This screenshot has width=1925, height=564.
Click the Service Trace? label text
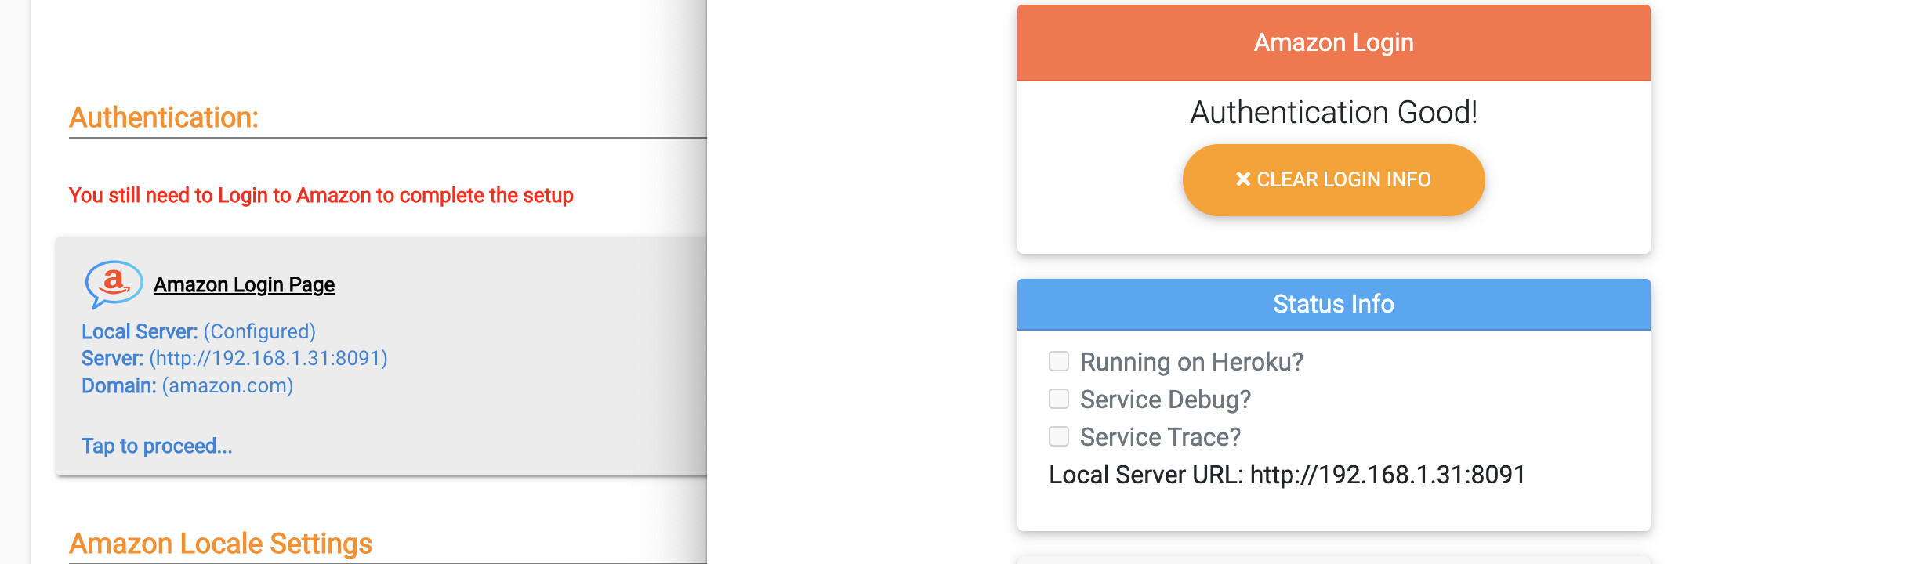tap(1160, 437)
